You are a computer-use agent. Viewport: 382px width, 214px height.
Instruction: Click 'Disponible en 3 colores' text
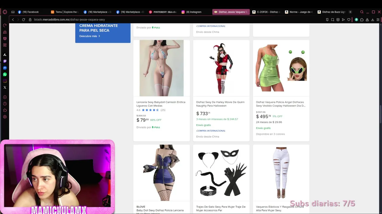[x=270, y=134]
